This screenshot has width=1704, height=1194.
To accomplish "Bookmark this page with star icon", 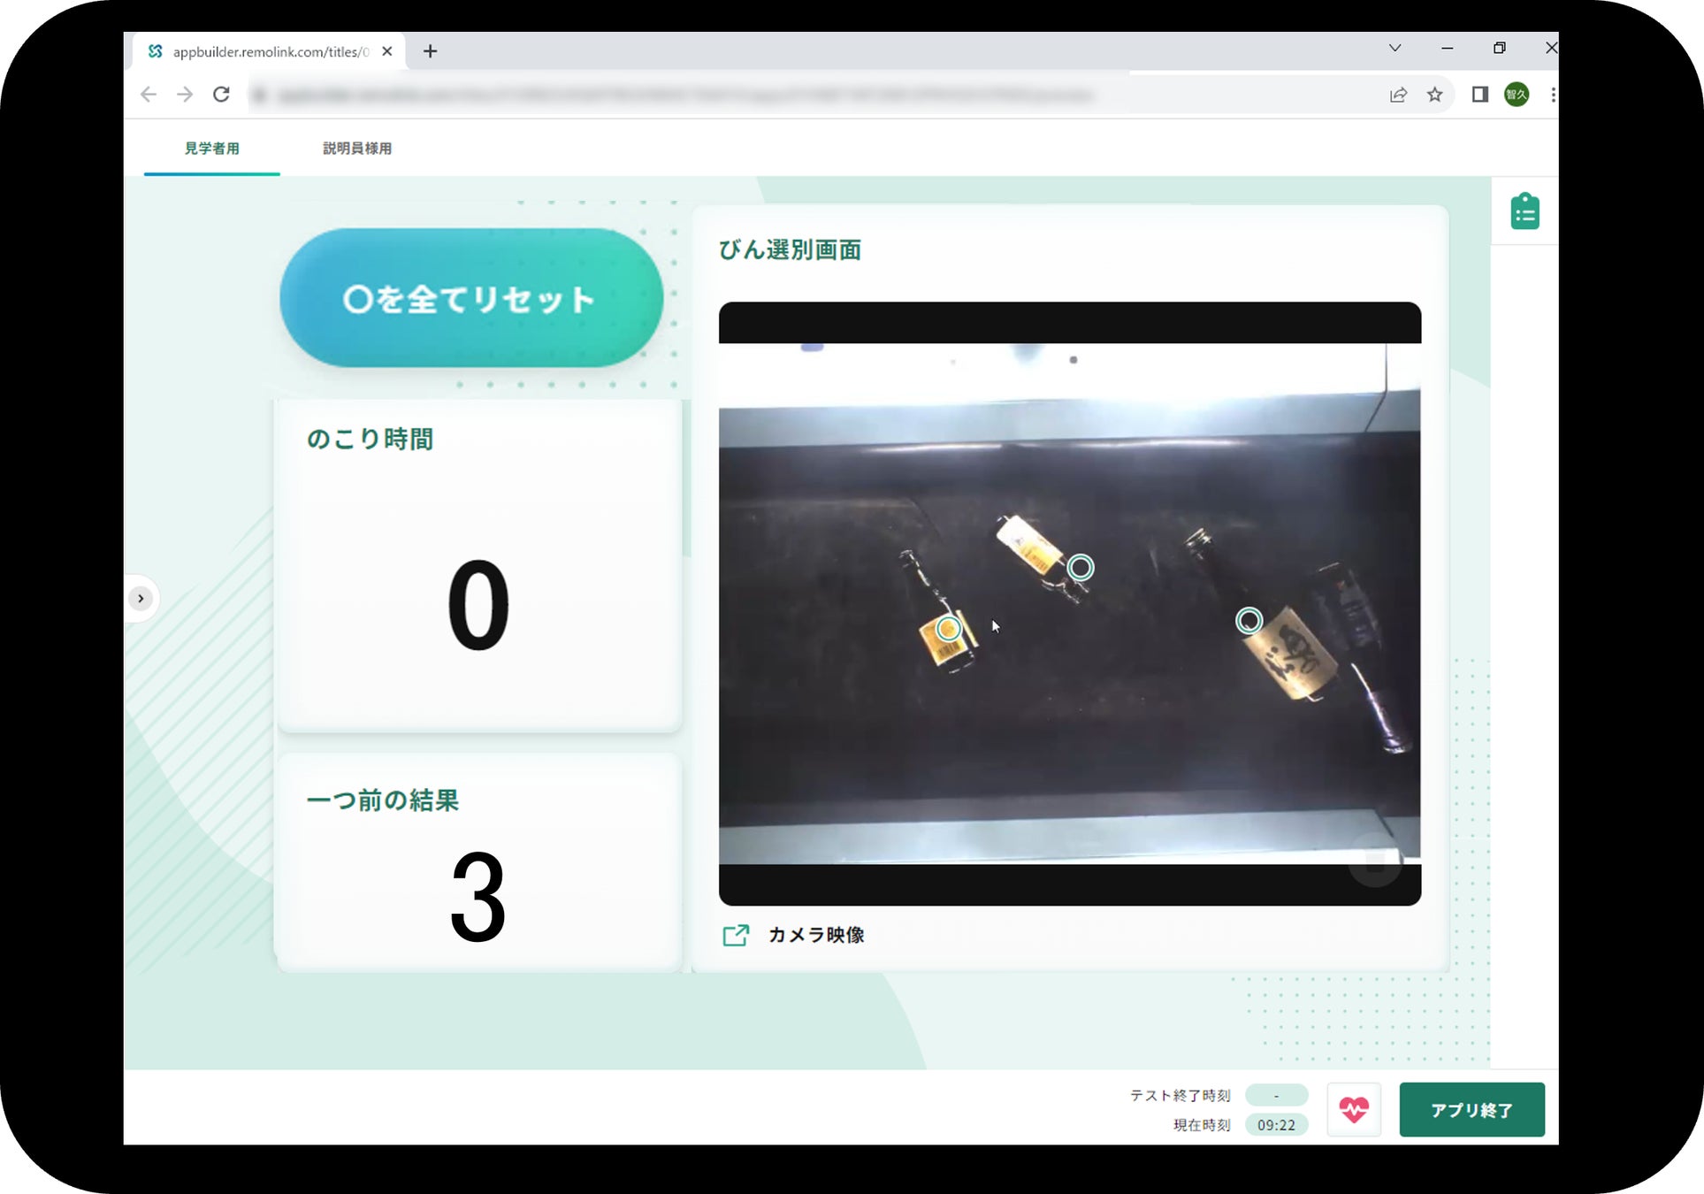I will 1434,95.
